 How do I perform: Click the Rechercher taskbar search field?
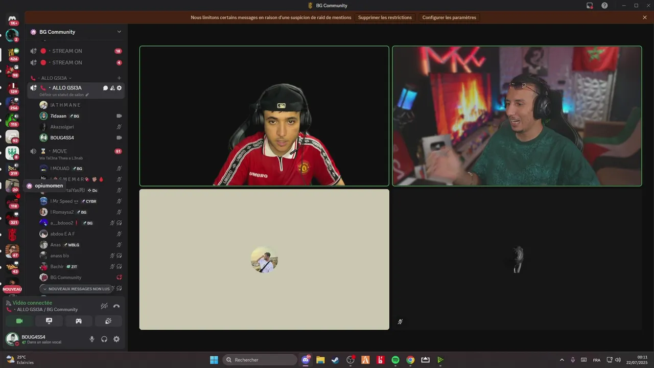click(261, 360)
